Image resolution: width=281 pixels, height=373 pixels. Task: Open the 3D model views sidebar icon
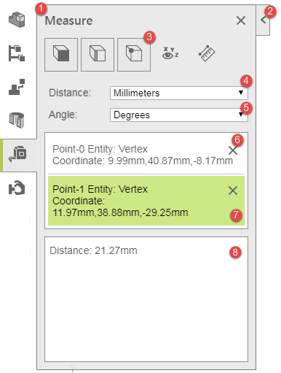pyautogui.click(x=17, y=20)
